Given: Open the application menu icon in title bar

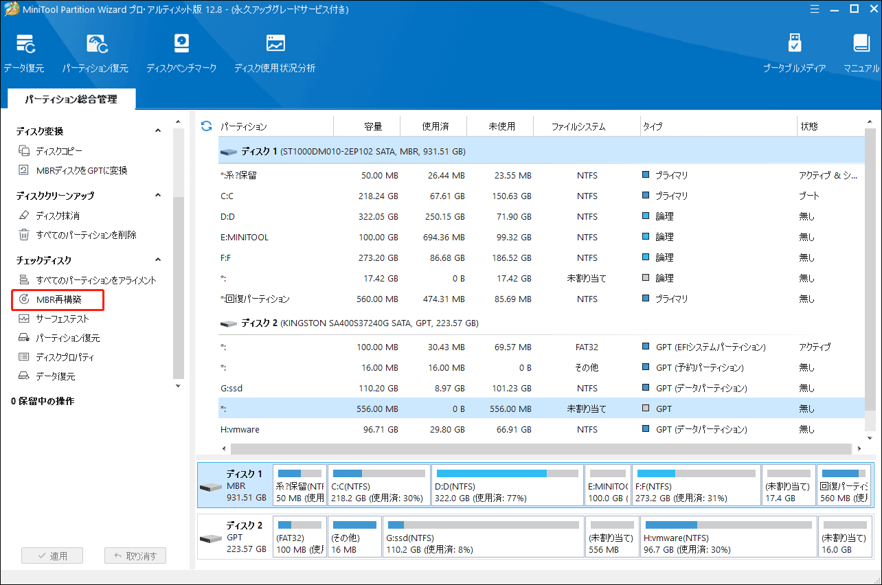Looking at the screenshot, I should (x=815, y=9).
